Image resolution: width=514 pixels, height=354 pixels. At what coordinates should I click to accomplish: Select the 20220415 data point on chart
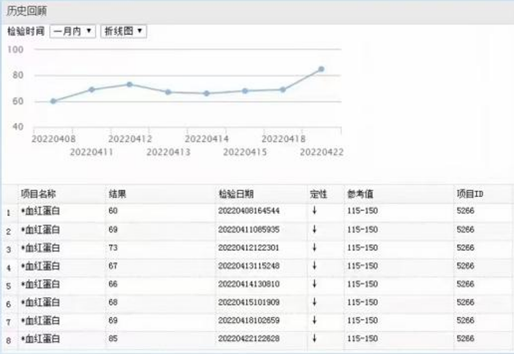(245, 91)
